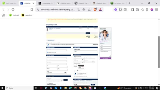Close the Single Page tab

[33, 3]
